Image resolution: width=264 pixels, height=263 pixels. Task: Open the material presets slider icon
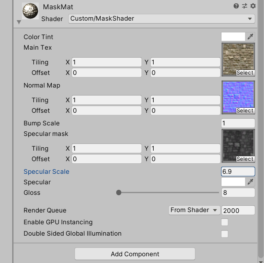tap(245, 6)
